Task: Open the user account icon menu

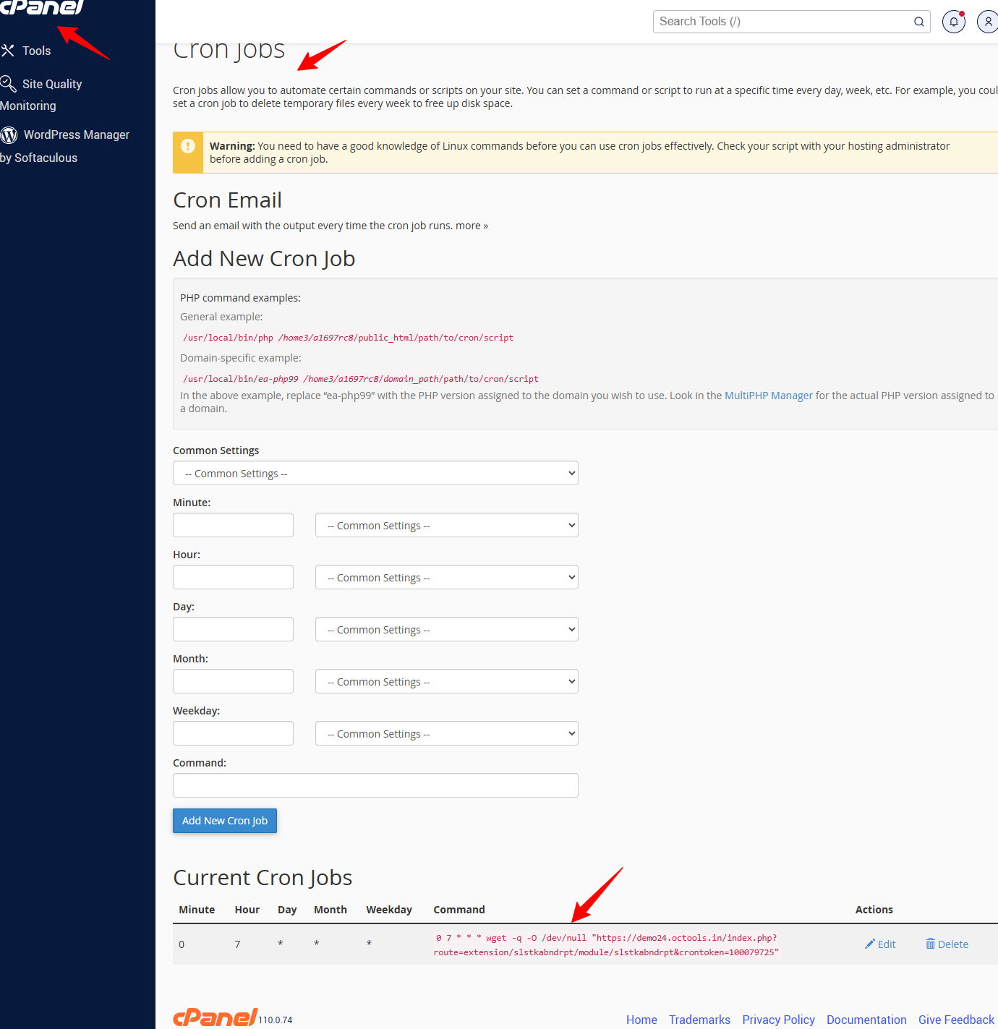Action: pos(987,22)
